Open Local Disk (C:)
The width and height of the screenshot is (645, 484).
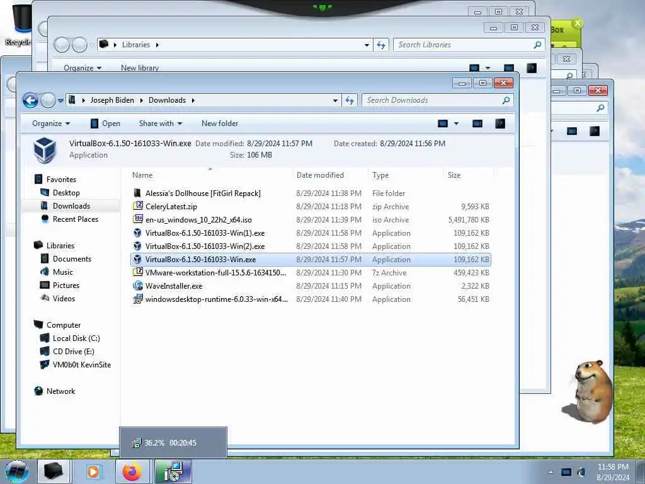tap(76, 338)
